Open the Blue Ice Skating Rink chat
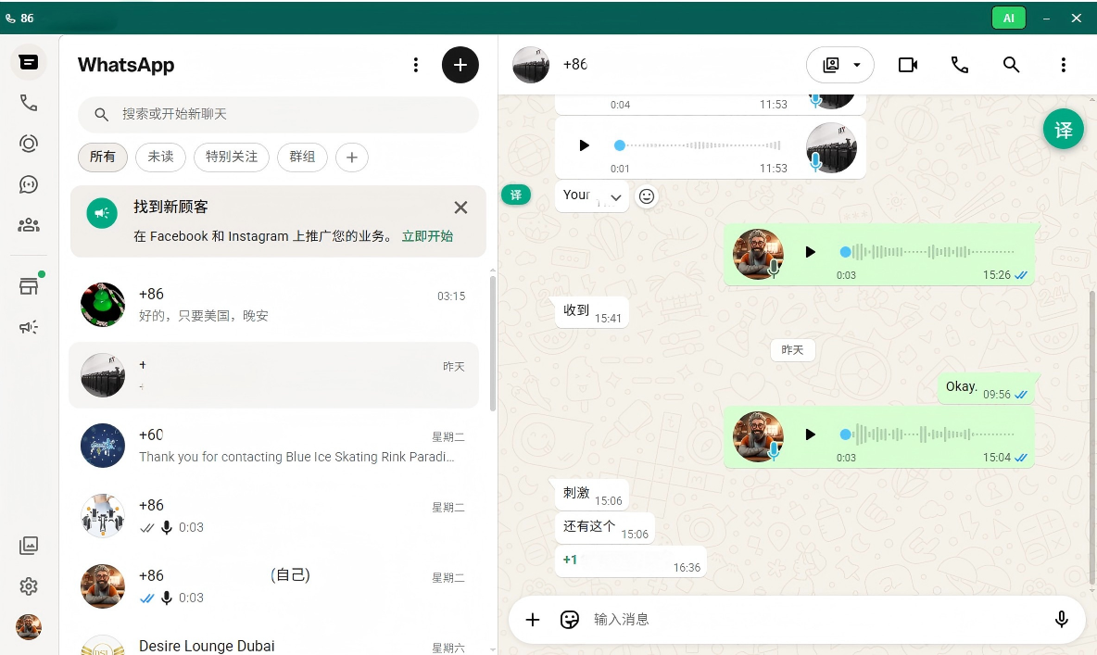This screenshot has width=1097, height=655. (x=274, y=446)
